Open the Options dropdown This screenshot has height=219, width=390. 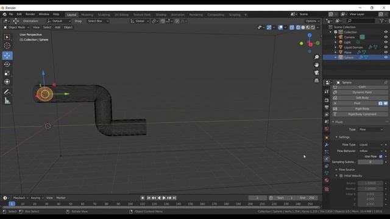click(x=313, y=21)
